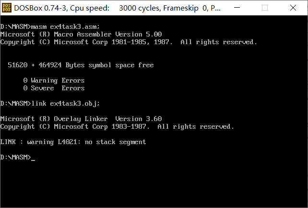Image resolution: width=308 pixels, height=208 pixels.
Task: Click the DOSBox 0.74-3 title text
Action: (42, 8)
